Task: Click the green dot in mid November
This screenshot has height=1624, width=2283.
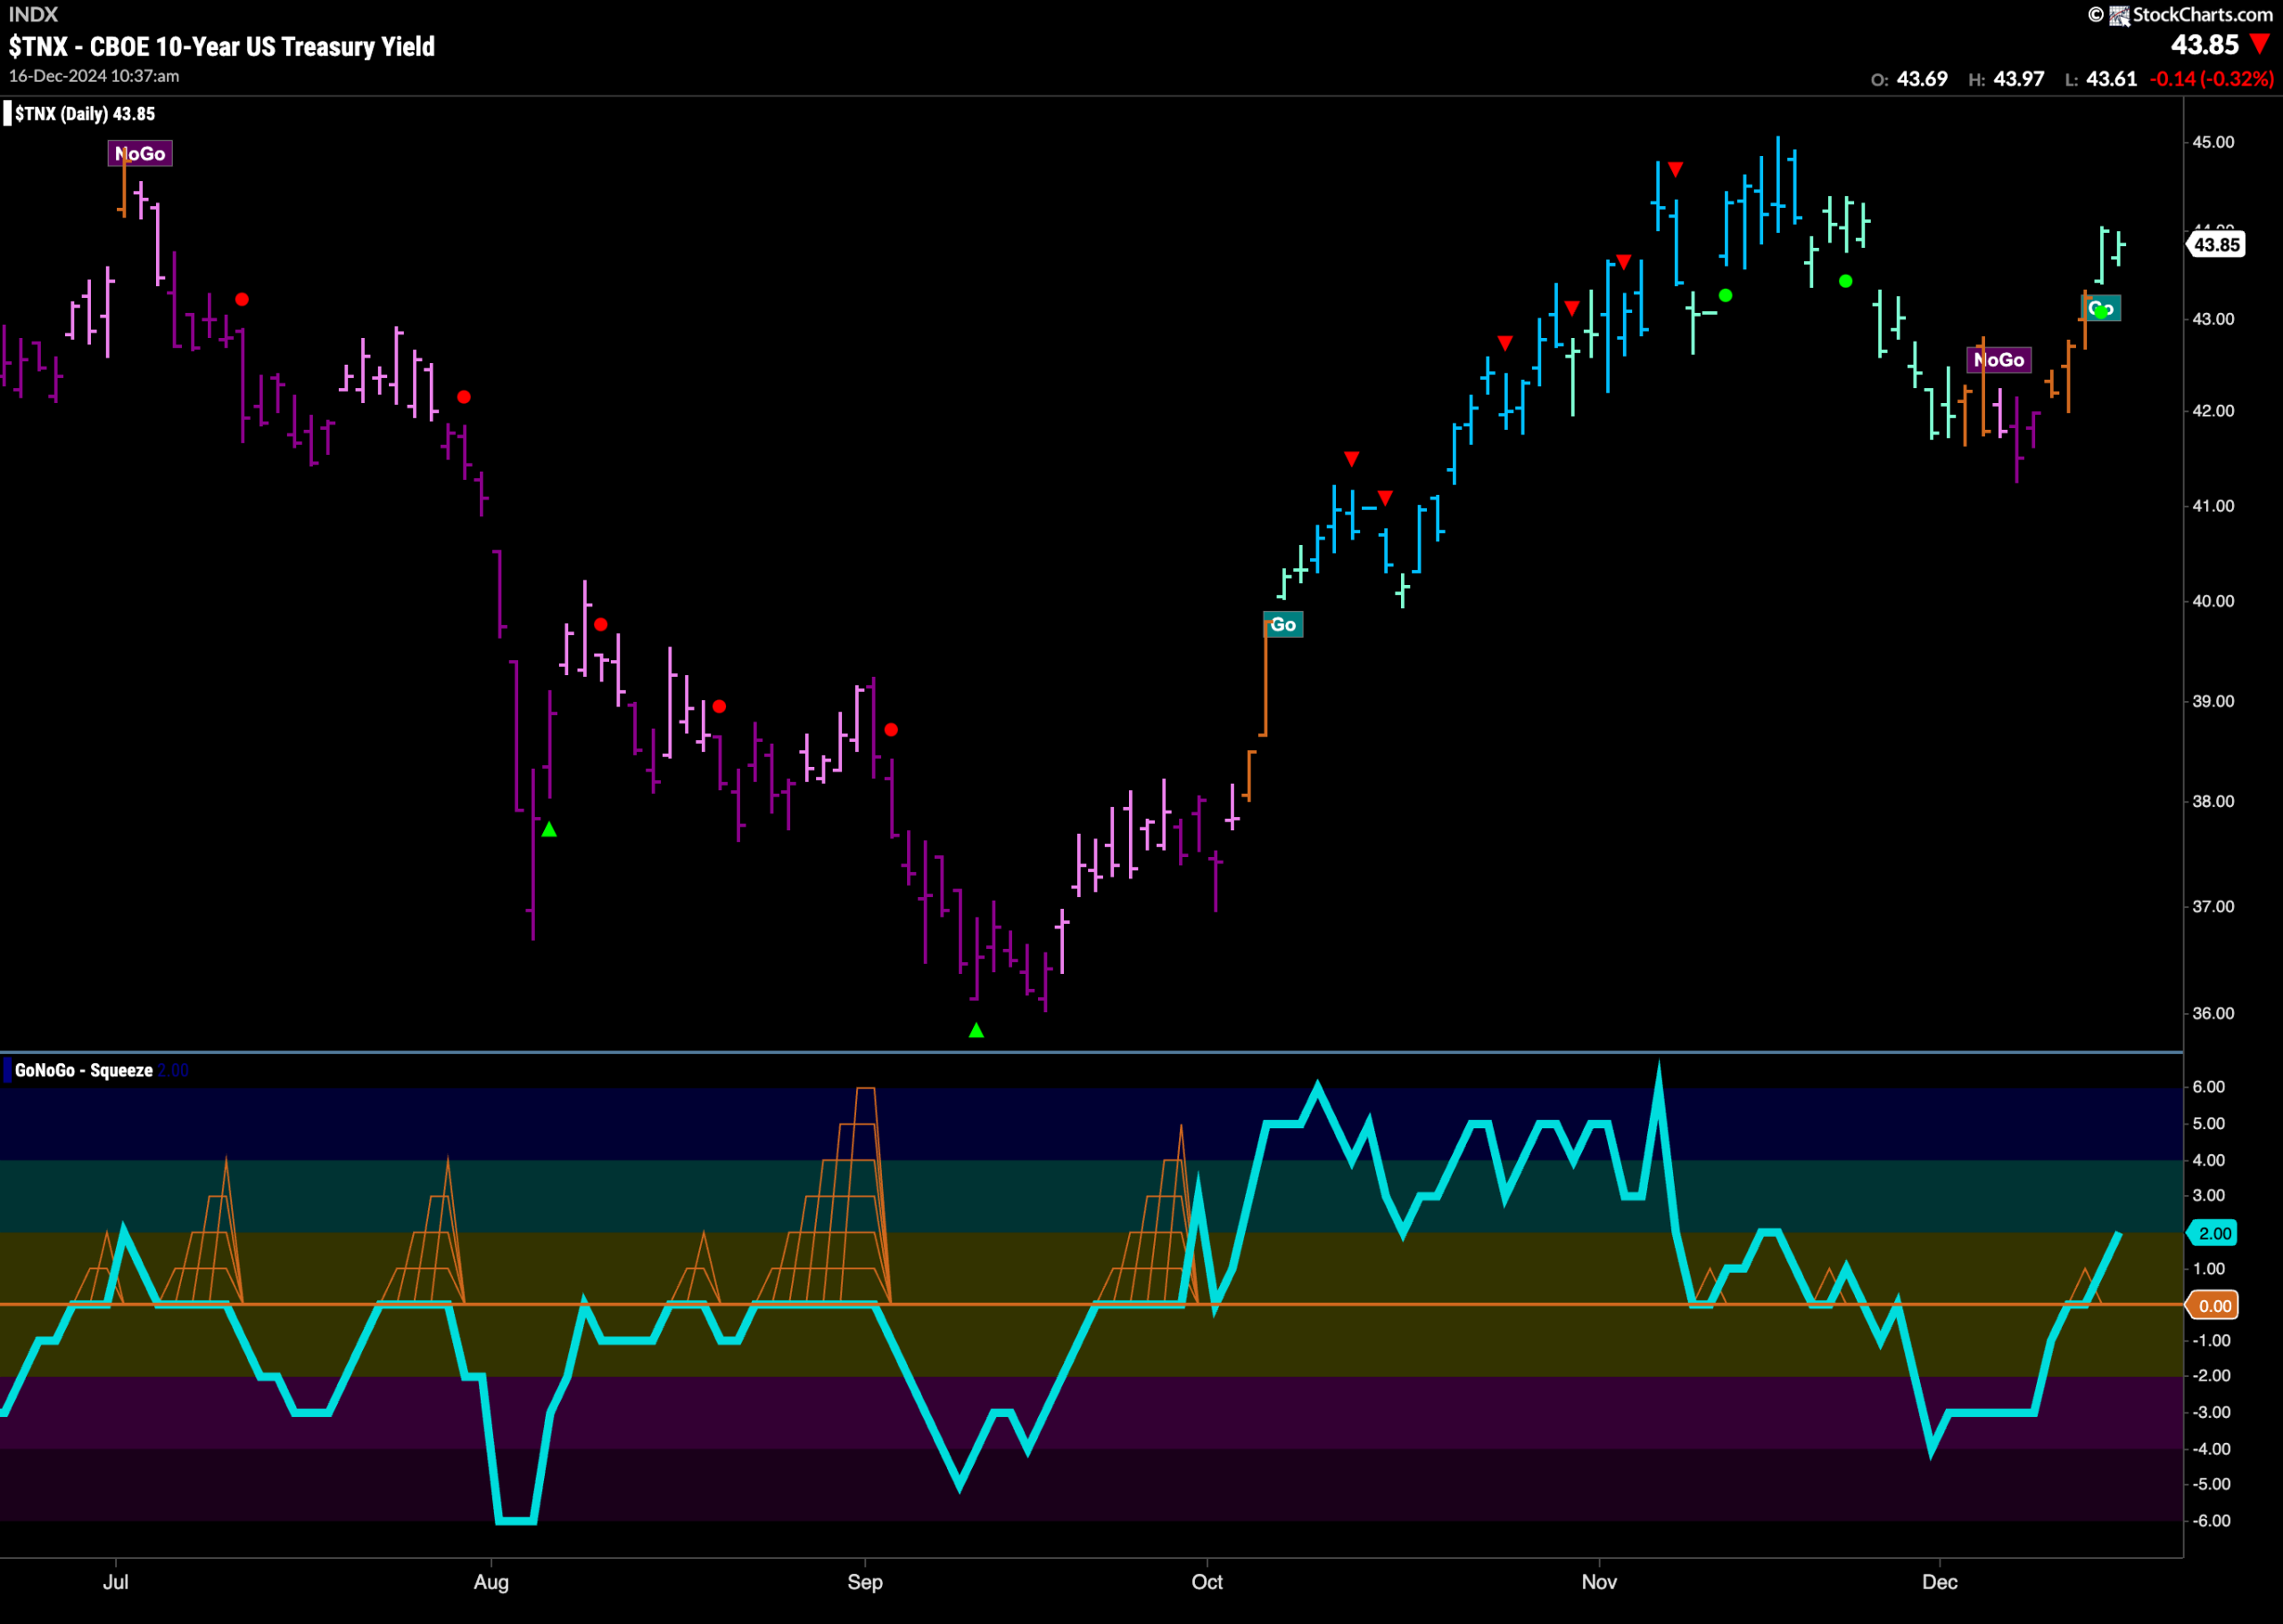Action: coord(1725,295)
